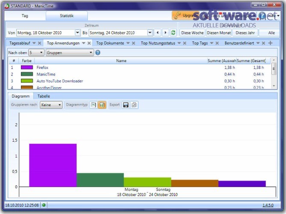
Task: Open Gruppieren nach Keine dropdown
Action: tap(51, 105)
